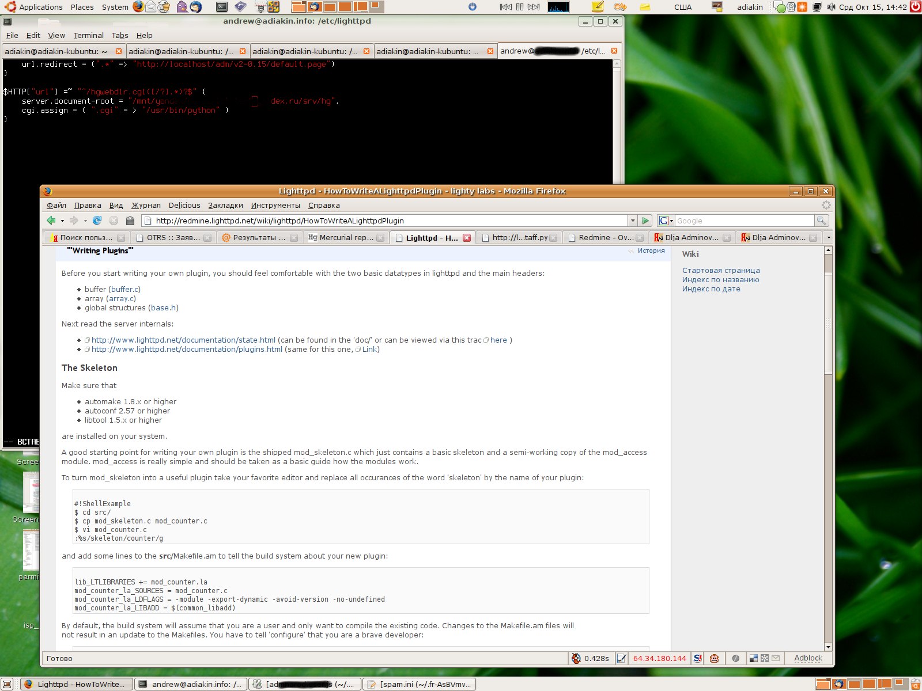922x691 pixels.
Task: Launch terminal from the top panel icon
Action: [x=221, y=7]
